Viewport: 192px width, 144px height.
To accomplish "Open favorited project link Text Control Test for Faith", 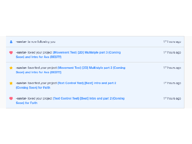I will pyautogui.click(x=66, y=85).
